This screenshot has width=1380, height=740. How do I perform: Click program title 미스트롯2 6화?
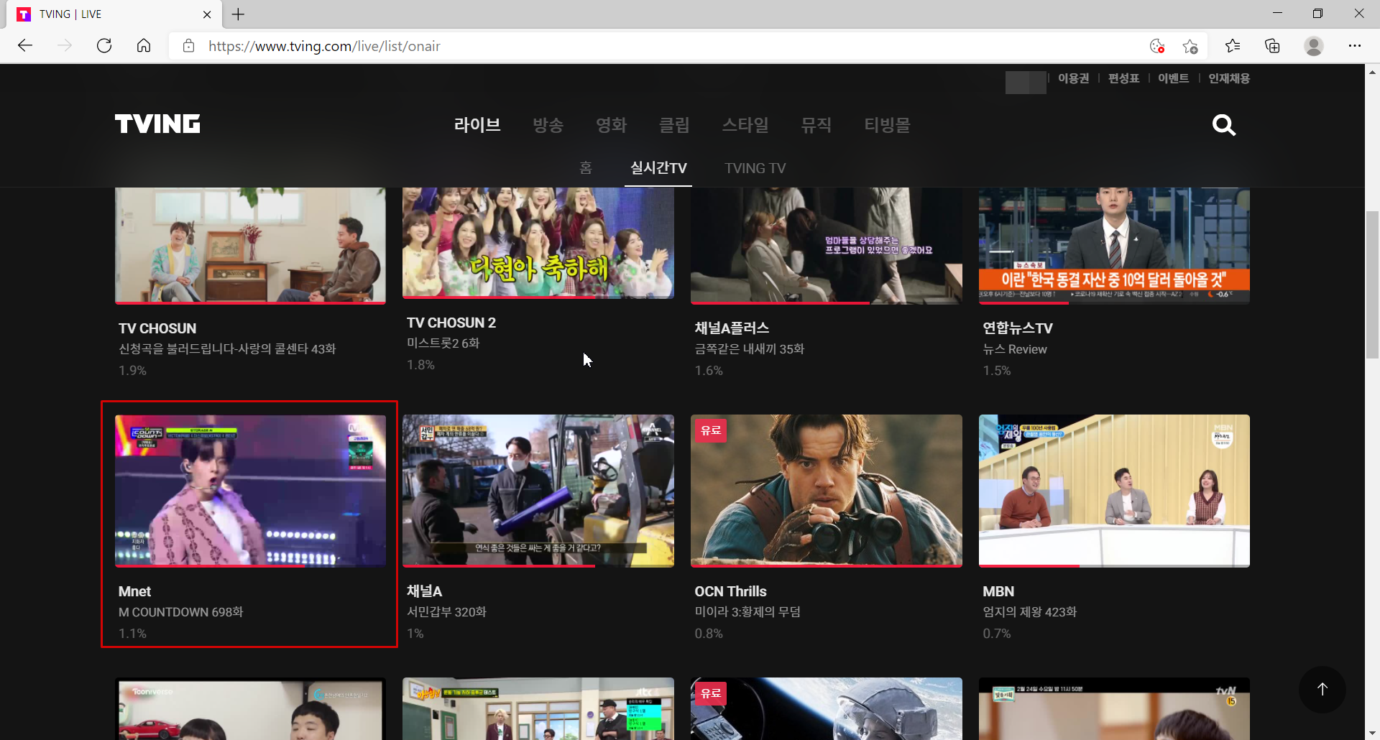443,343
